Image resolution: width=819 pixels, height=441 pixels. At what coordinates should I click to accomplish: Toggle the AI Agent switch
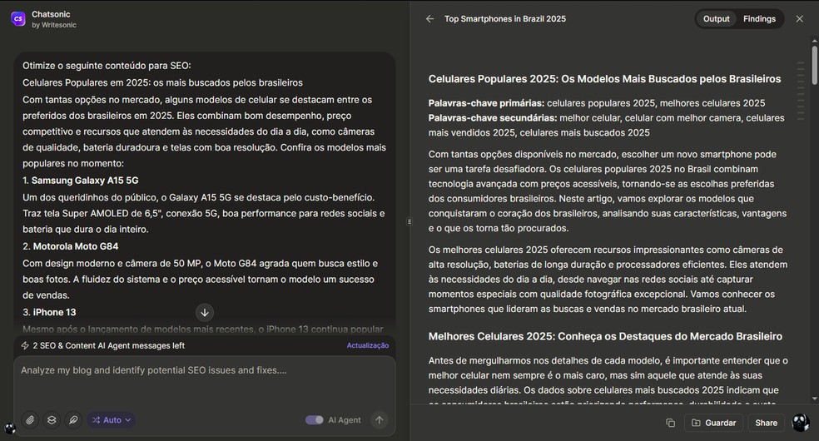(x=315, y=419)
